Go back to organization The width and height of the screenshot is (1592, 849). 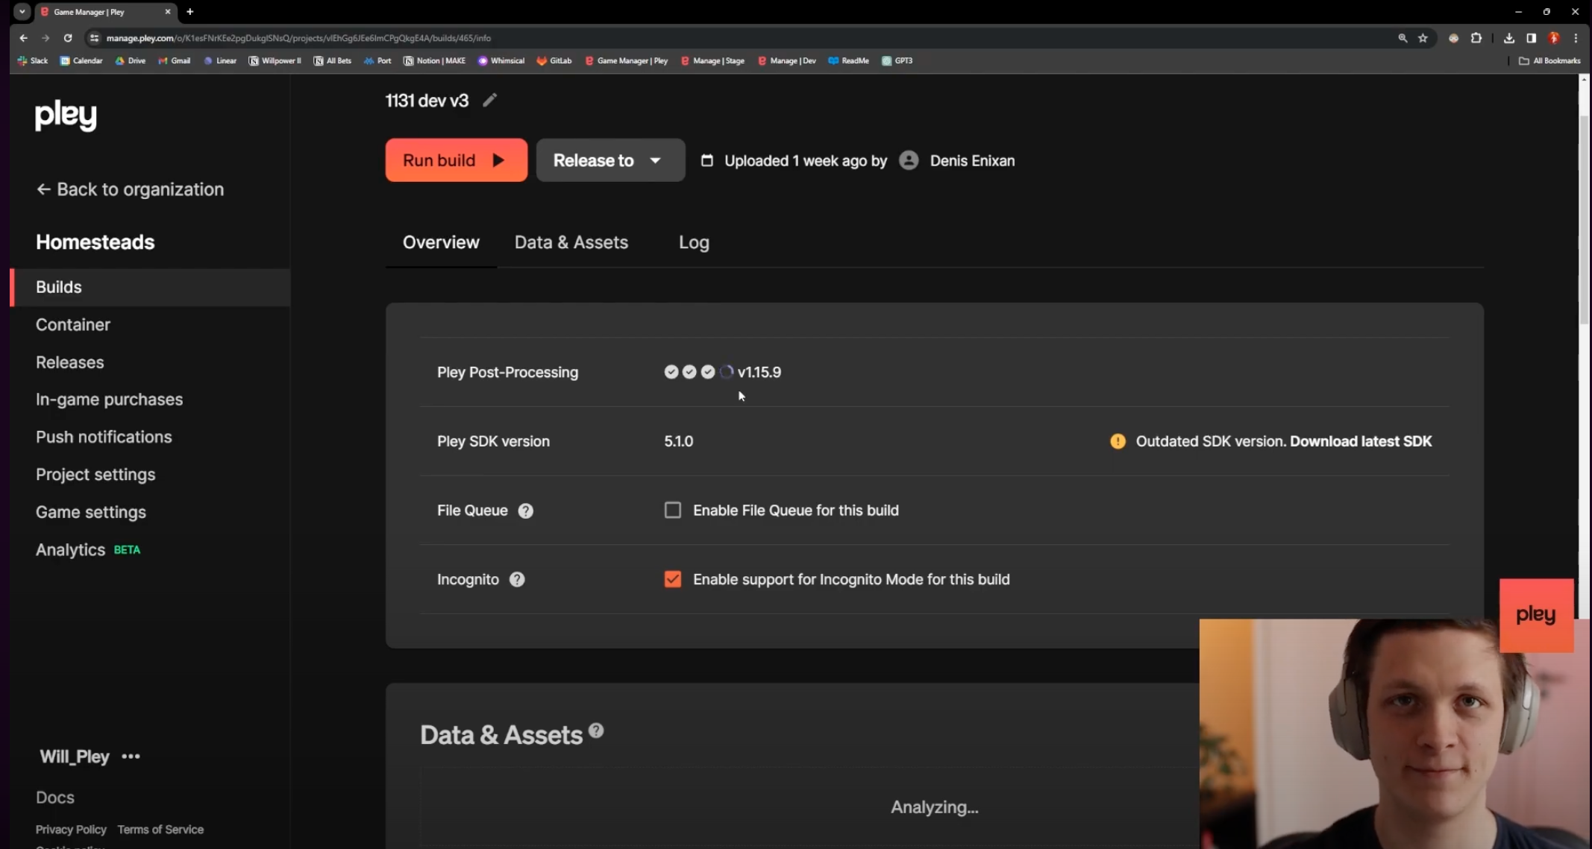click(x=130, y=189)
